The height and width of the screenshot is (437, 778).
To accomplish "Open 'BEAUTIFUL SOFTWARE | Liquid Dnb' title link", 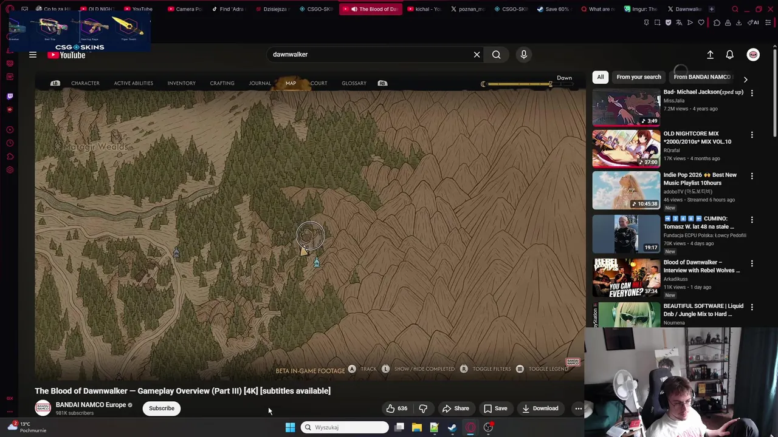I will coord(703,310).
